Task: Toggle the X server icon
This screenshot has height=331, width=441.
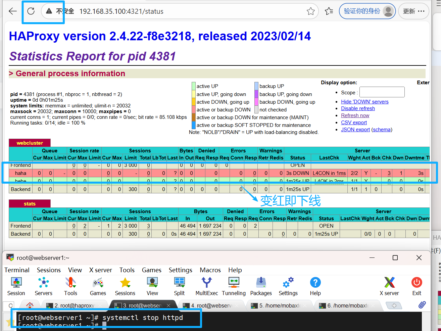Action: pyautogui.click(x=389, y=283)
